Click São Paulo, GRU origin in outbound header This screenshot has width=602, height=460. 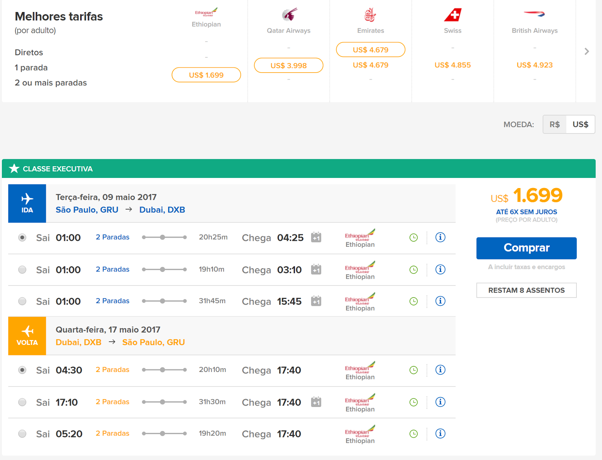point(87,210)
